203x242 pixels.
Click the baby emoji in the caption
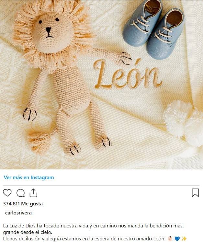[x=170, y=238]
